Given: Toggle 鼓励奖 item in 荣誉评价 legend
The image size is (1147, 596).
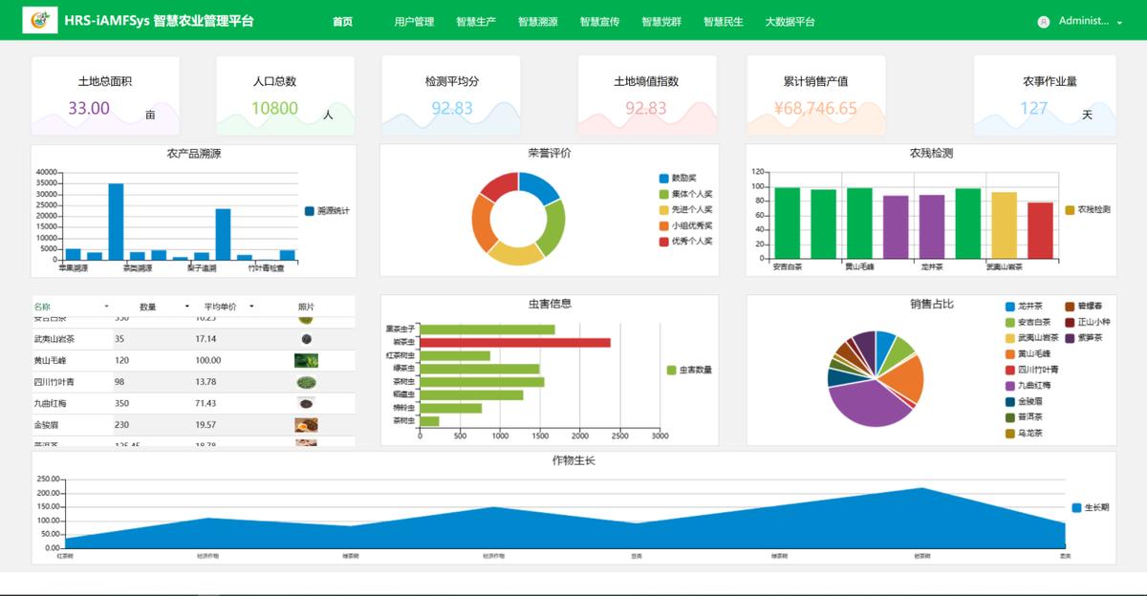Looking at the screenshot, I should tap(673, 178).
